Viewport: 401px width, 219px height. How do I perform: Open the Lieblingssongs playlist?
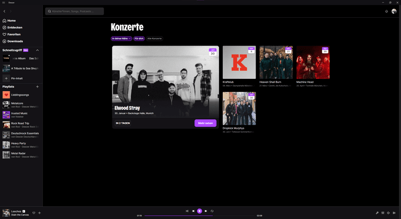[x=21, y=95]
